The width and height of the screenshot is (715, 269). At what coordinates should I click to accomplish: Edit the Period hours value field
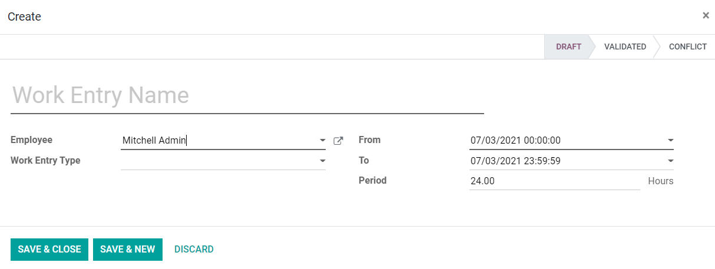(x=554, y=181)
